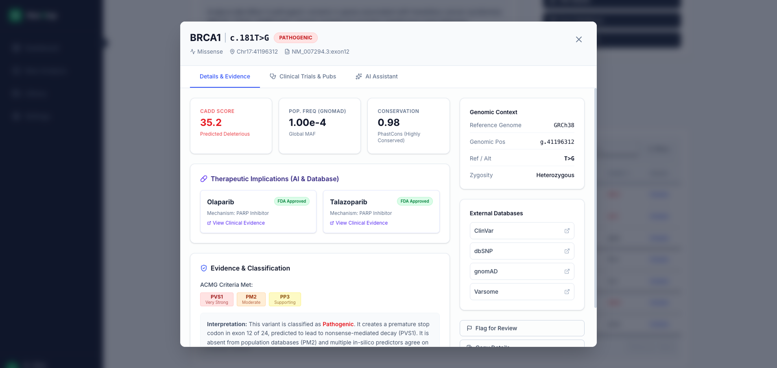777x368 pixels.
Task: Click the Heterozygous zygosity value
Action: [555, 175]
